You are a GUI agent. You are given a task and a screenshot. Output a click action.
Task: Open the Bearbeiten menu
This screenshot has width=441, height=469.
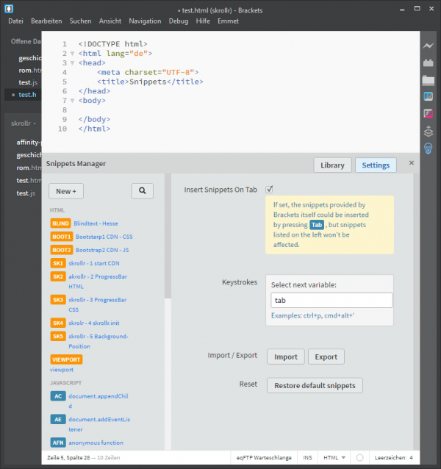(46, 21)
